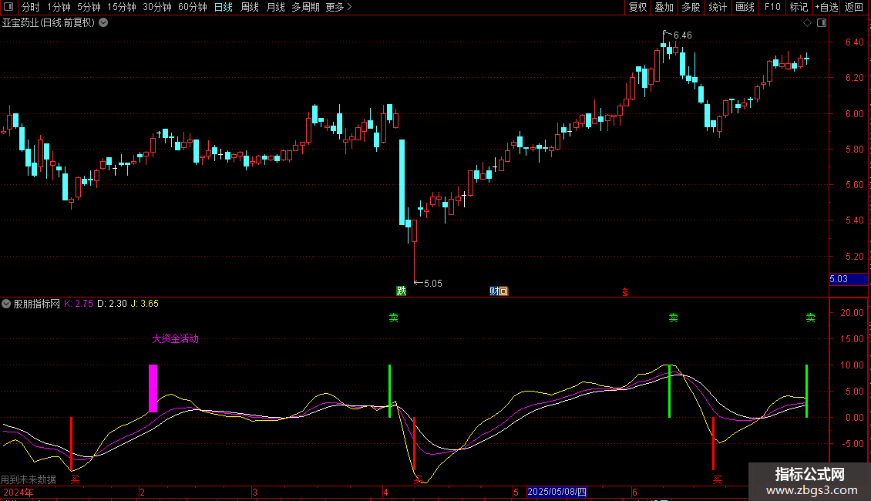Open the 多周期 multi-period view
The image size is (871, 501).
(305, 7)
